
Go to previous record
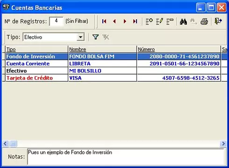pos(114,21)
